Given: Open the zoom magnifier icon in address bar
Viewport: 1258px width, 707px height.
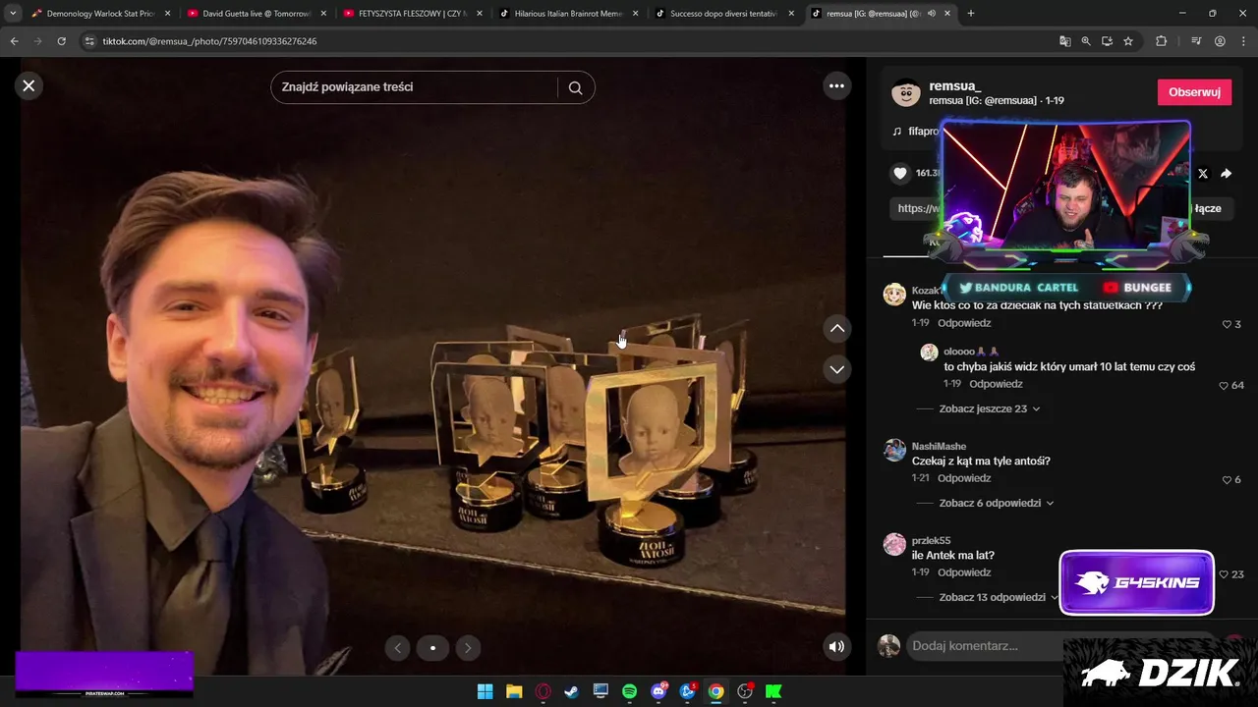Looking at the screenshot, I should (x=1086, y=41).
